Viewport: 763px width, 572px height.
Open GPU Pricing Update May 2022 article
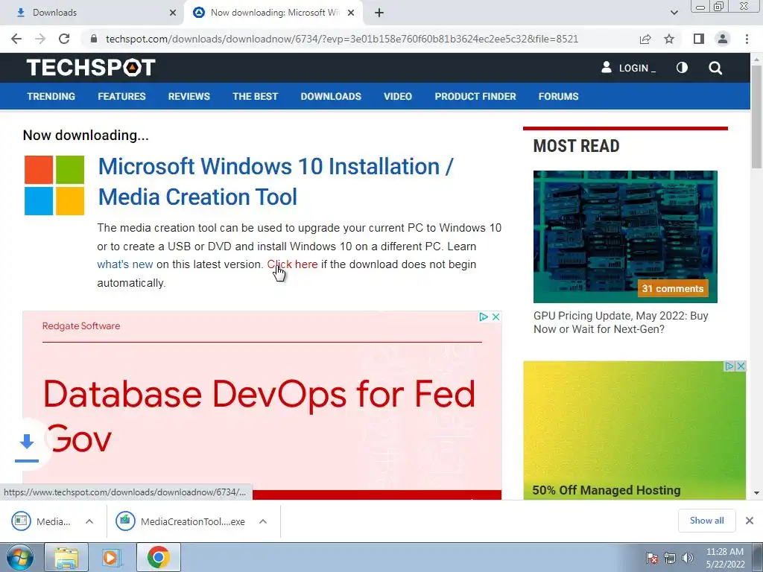[621, 322]
